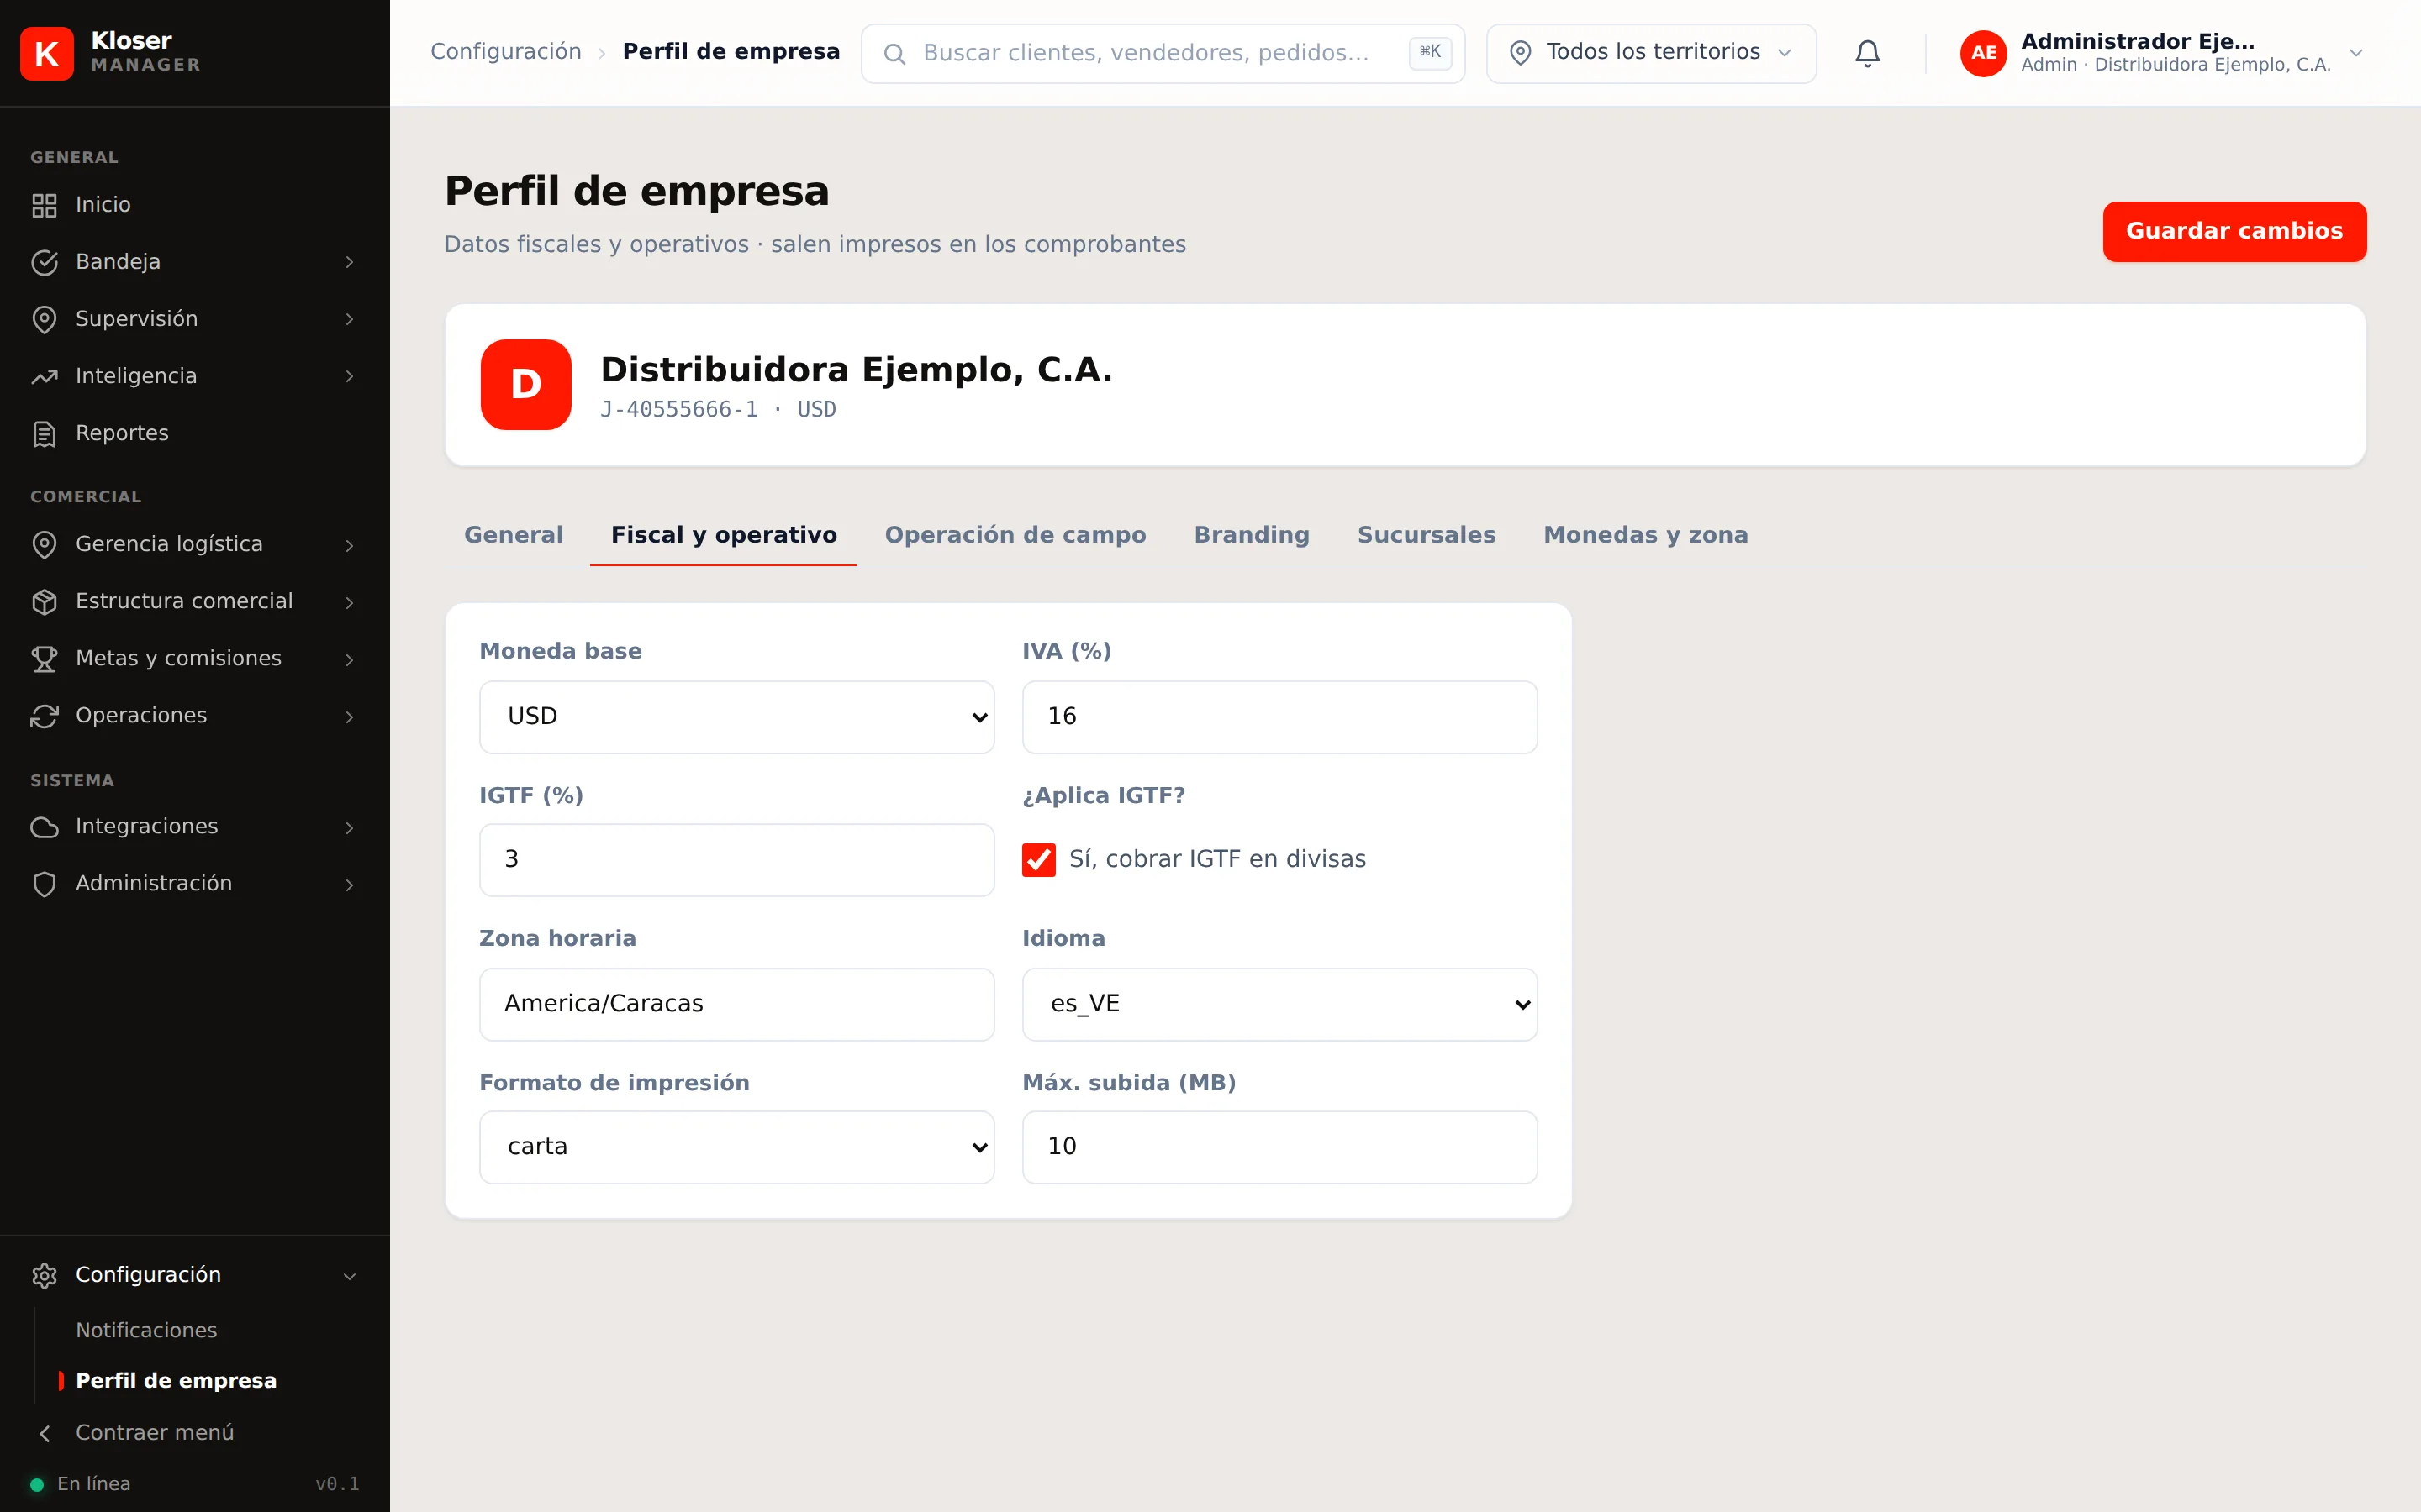Screen dimensions: 2421x1512
Task: Collapse the Configuración section chevron
Action: (x=349, y=1275)
